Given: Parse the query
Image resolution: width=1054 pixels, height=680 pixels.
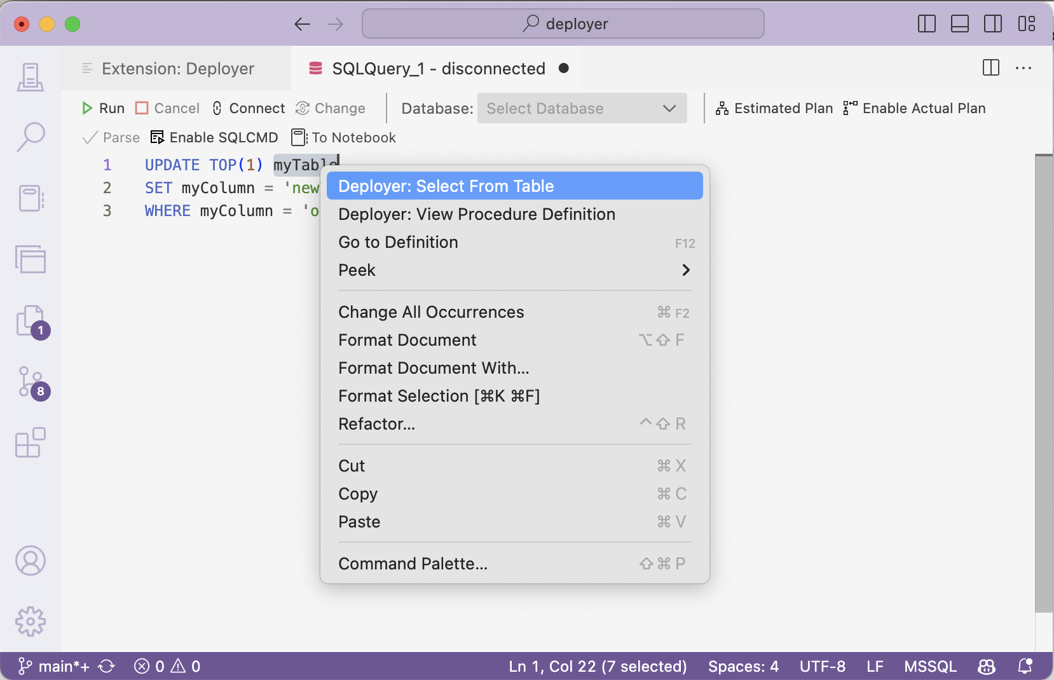Looking at the screenshot, I should [111, 138].
